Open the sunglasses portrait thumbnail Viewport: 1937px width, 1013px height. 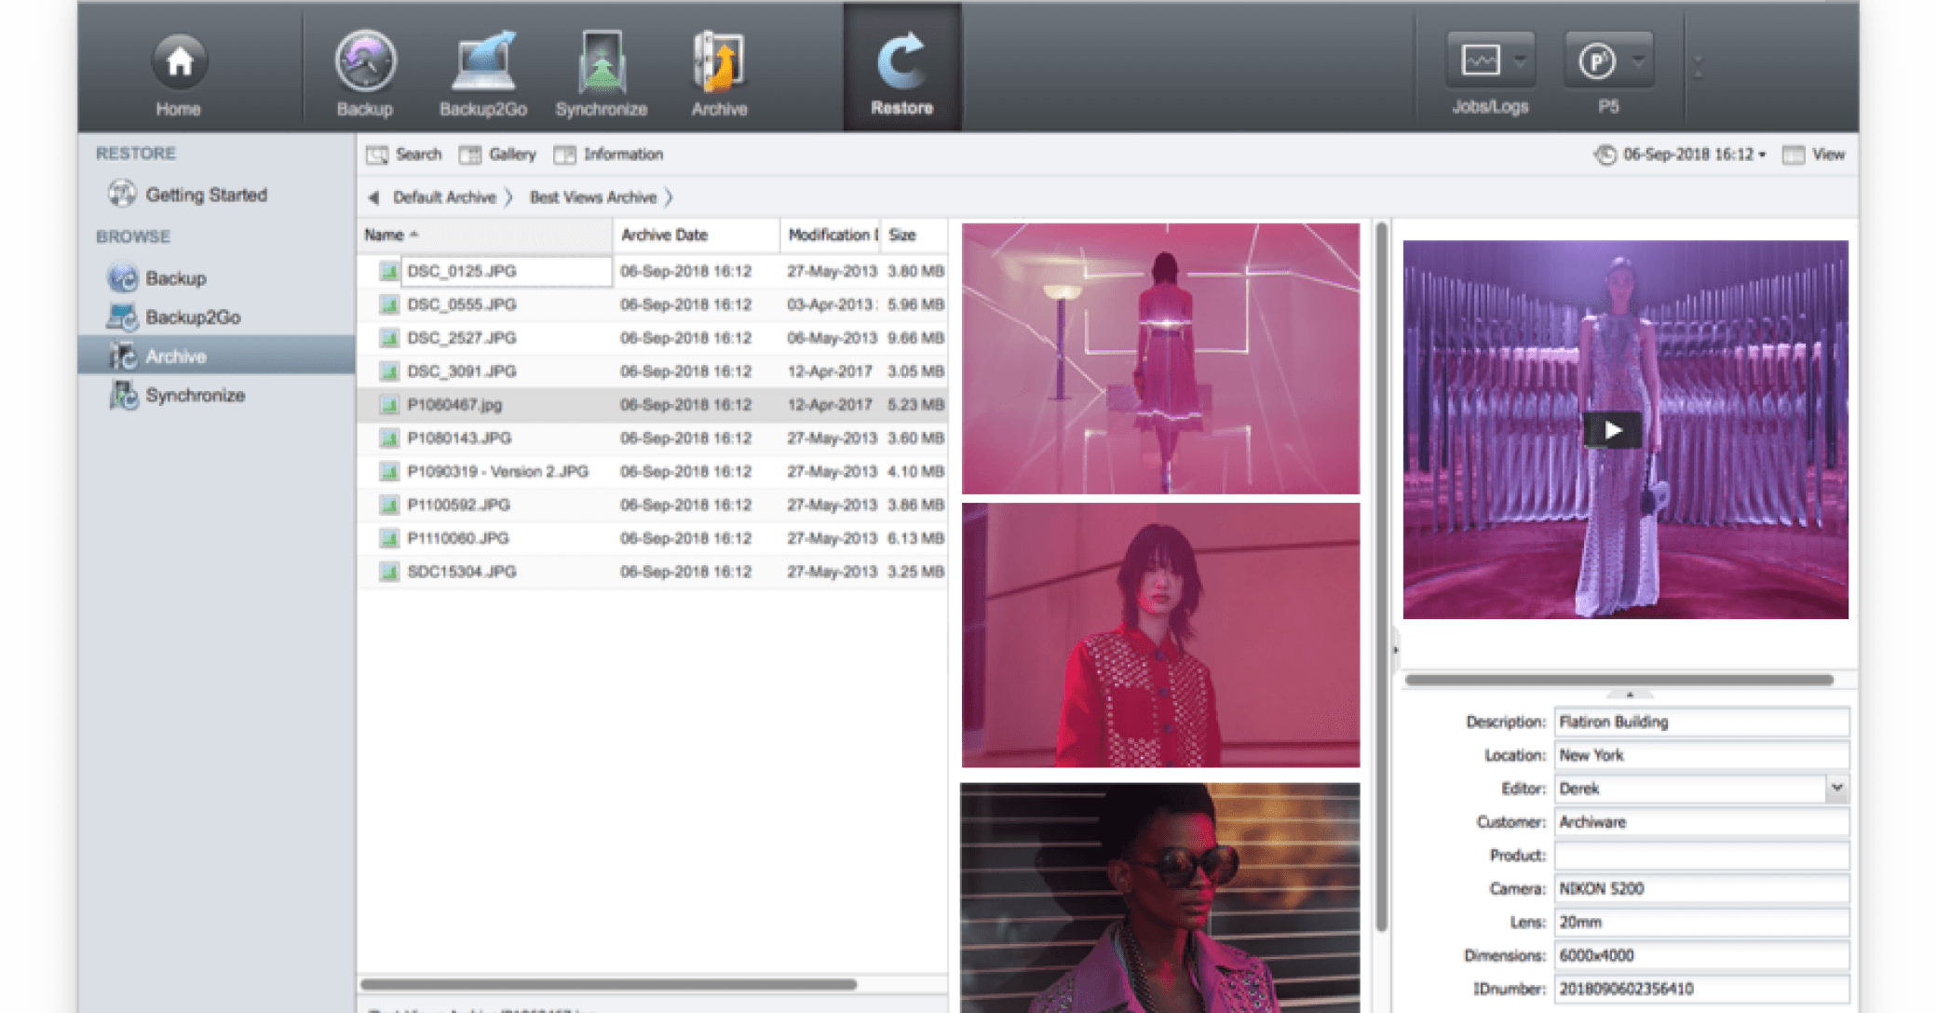point(1160,898)
